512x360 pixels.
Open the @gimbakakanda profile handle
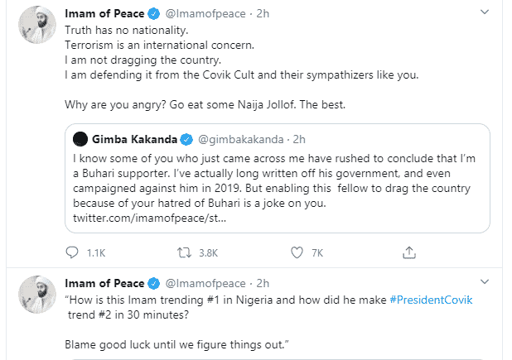[241, 140]
